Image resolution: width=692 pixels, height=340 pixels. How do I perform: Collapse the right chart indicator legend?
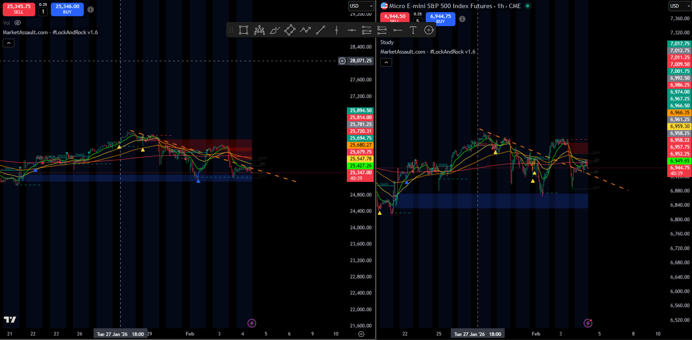pos(386,63)
